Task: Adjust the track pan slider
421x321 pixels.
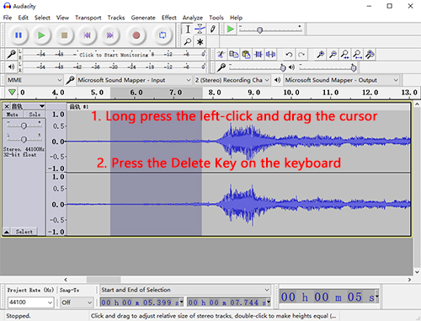Action: 24,139
